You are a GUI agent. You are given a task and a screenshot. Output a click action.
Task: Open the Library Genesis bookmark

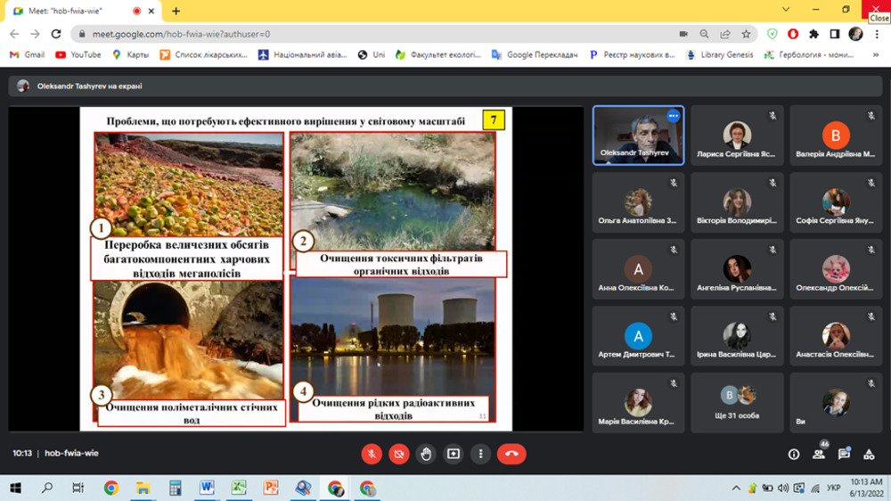pyautogui.click(x=720, y=54)
